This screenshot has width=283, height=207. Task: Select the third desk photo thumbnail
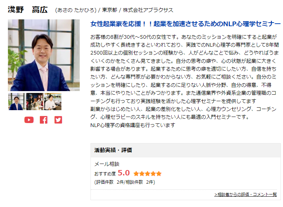[x=53, y=102]
